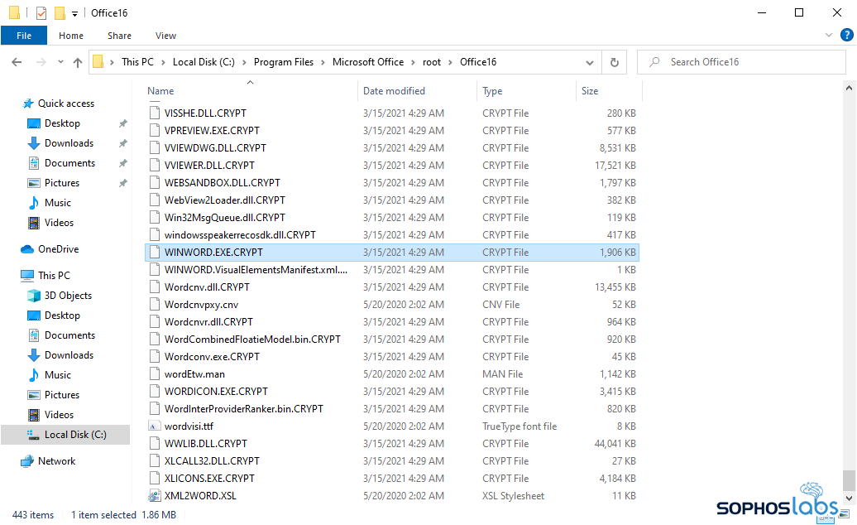
Task: Select OneDrive in navigation pane
Action: tap(58, 248)
